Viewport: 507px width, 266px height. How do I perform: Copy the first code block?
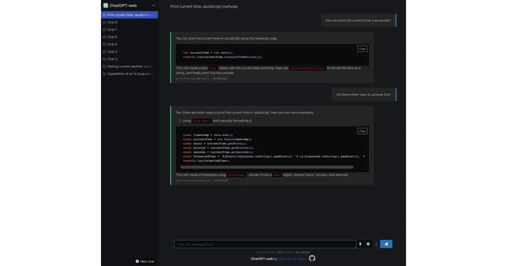click(363, 49)
